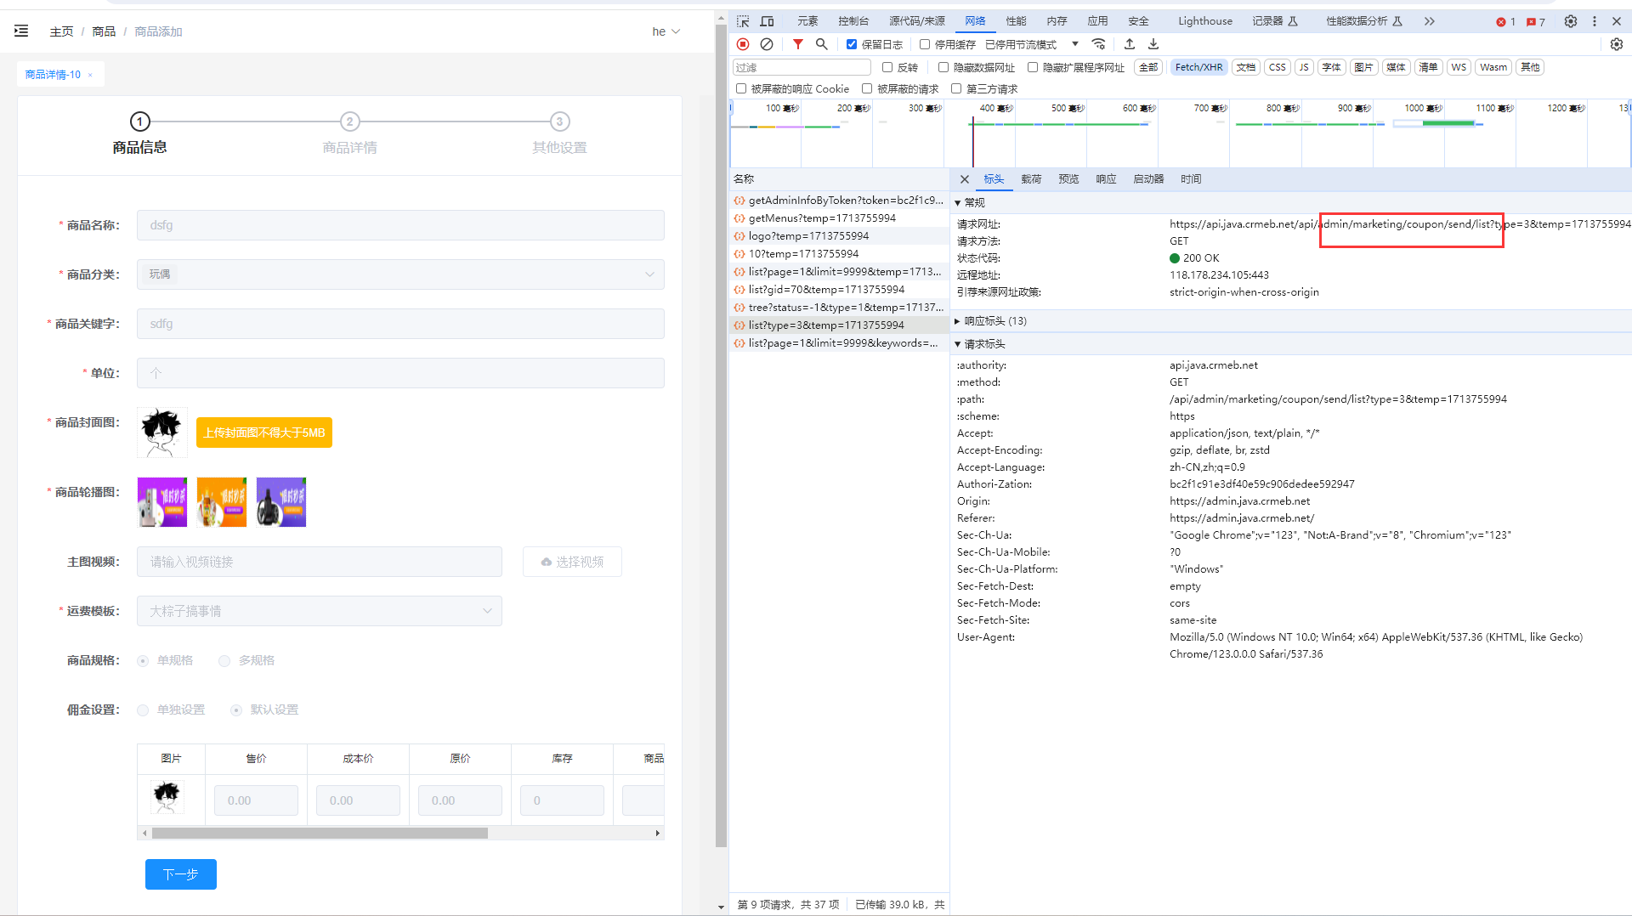
Task: Show more DevTools tabs chevron
Action: coord(1430,21)
